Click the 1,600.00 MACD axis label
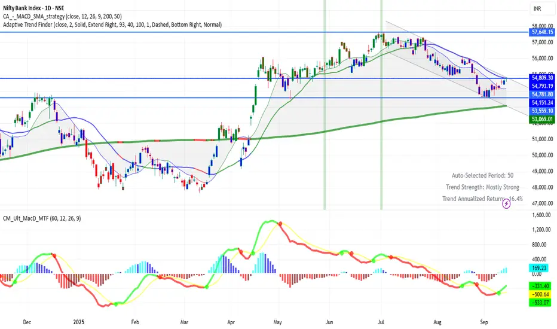Screen dimensions: 557x329 point(541,215)
